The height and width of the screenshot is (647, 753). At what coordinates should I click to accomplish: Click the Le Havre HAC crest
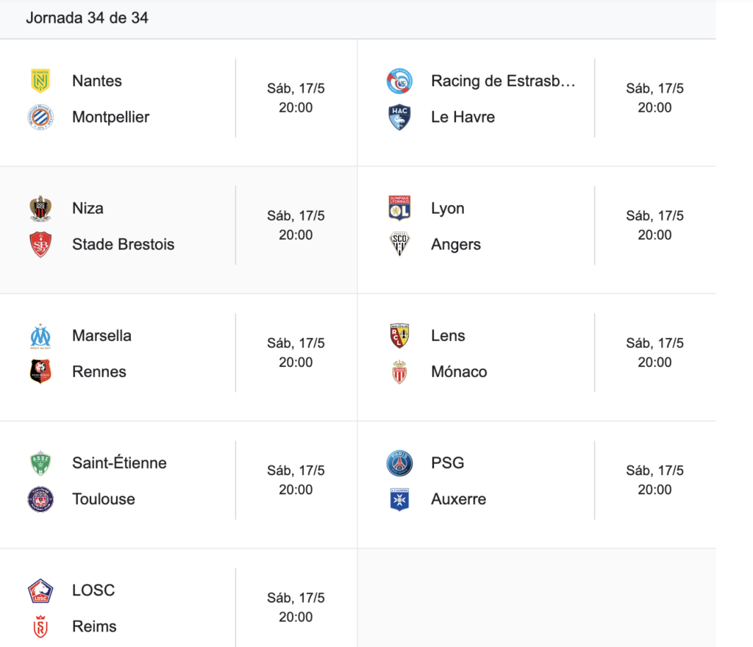pyautogui.click(x=399, y=117)
